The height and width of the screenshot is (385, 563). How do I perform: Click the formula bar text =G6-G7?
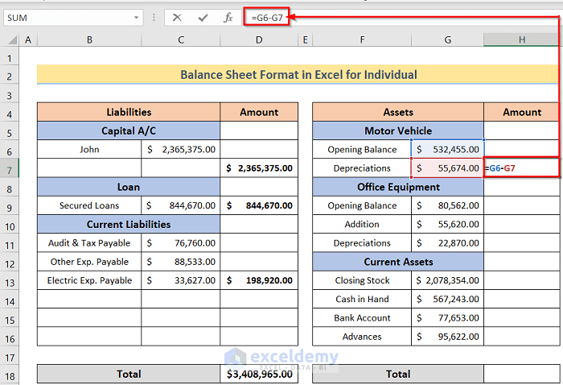(268, 17)
